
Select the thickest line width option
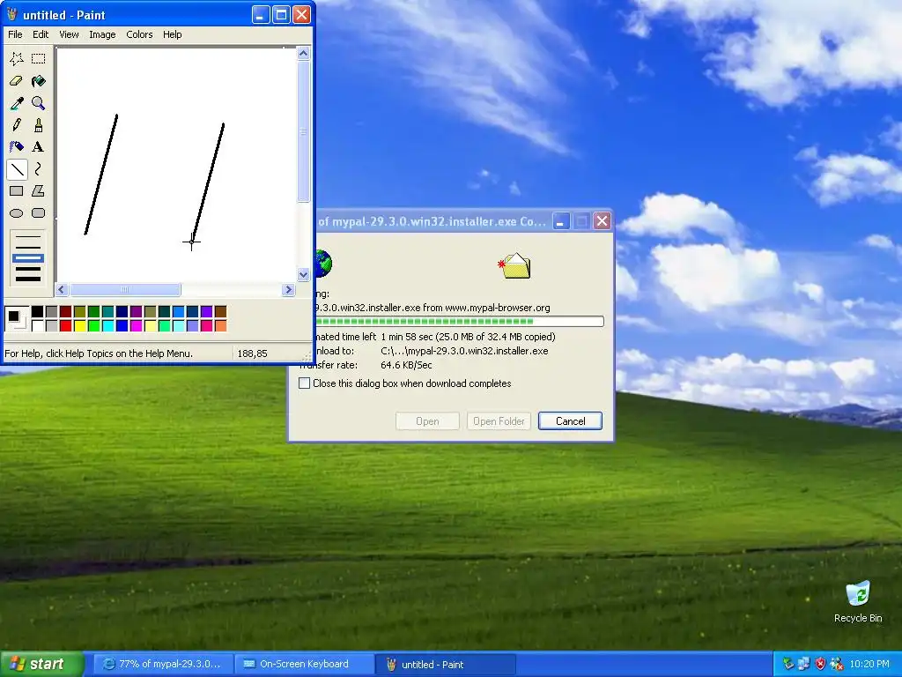[x=28, y=279]
